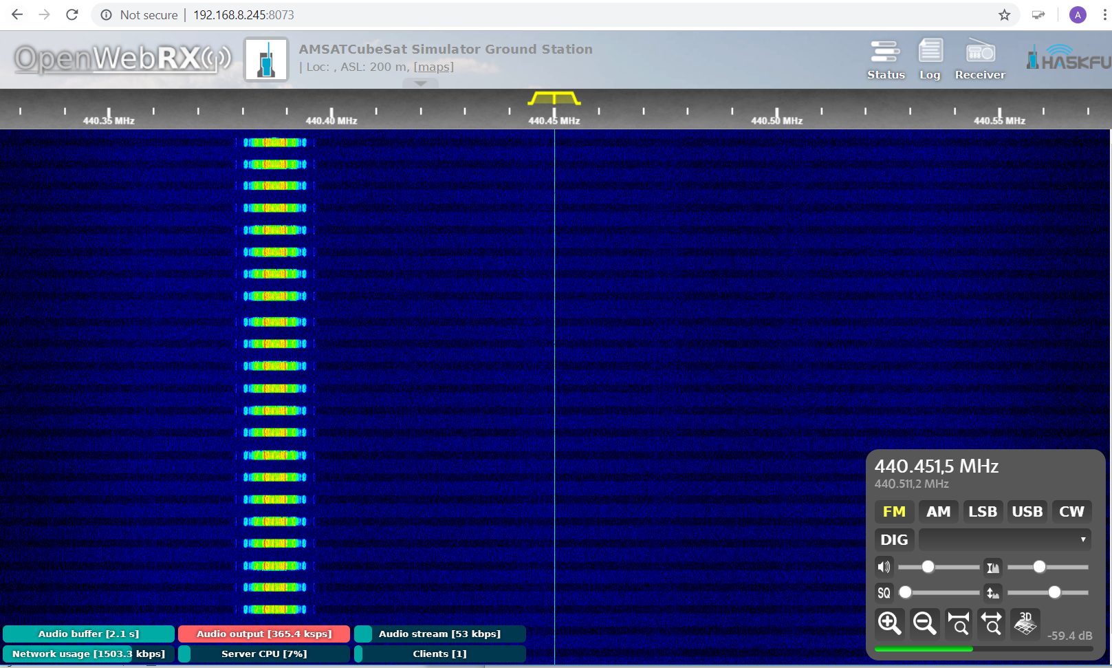The width and height of the screenshot is (1112, 668).
Task: Click the 440.55 MHz scale label
Action: (x=999, y=121)
